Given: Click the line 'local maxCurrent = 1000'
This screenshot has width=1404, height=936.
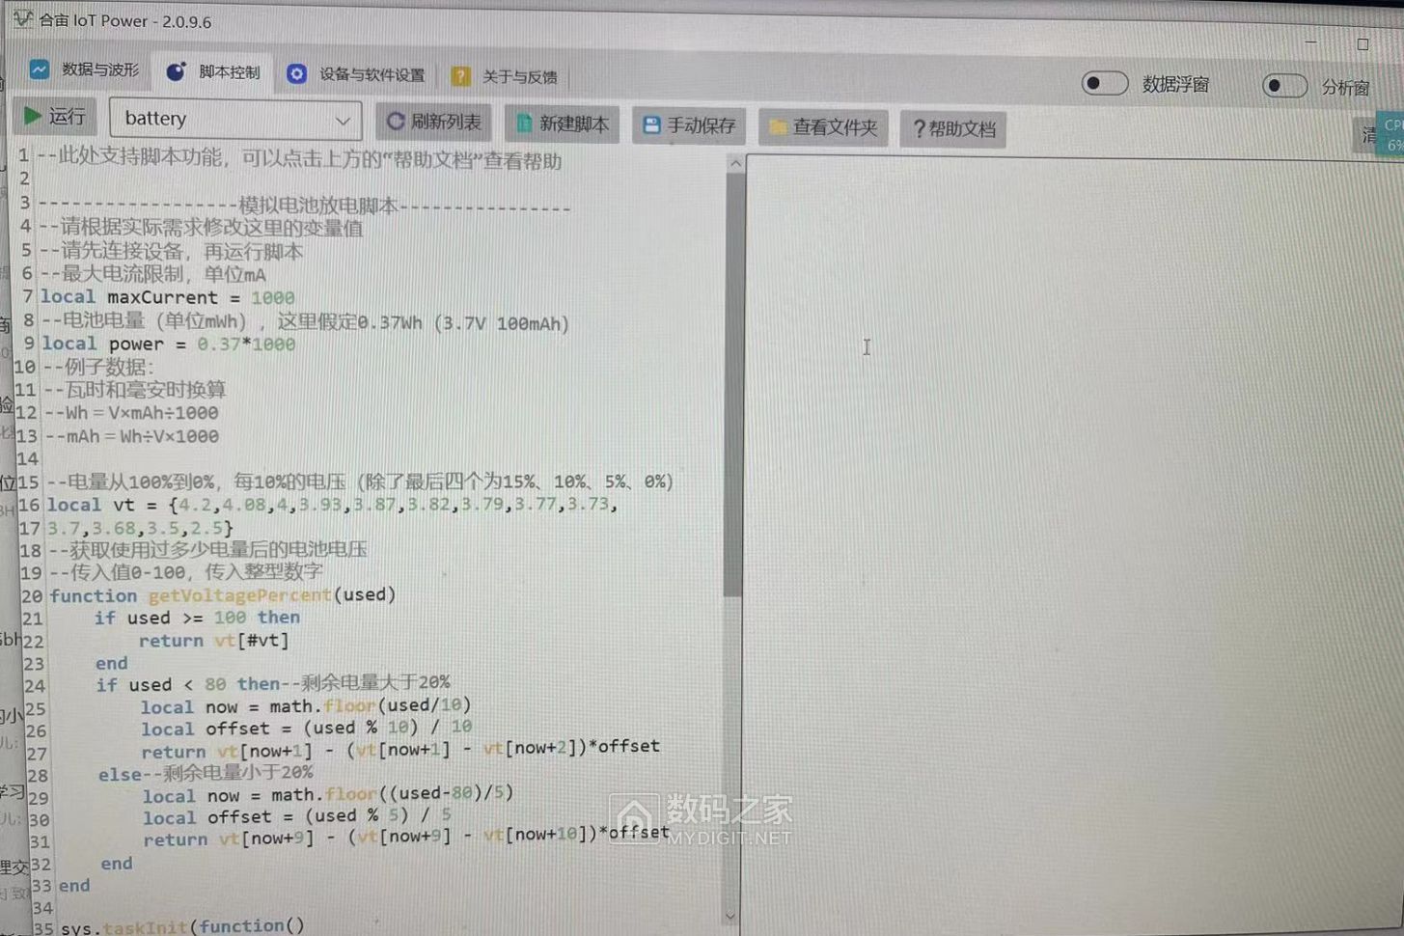Looking at the screenshot, I should pyautogui.click(x=167, y=297).
